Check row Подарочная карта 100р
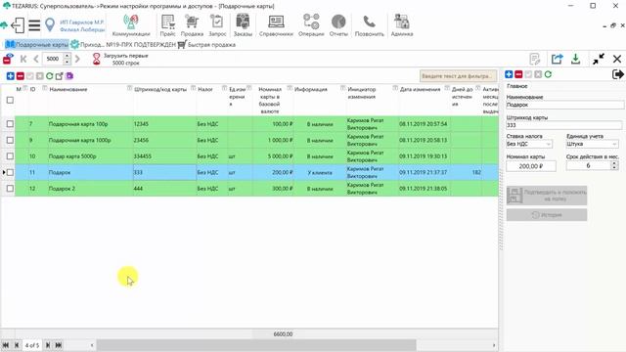This screenshot has width=626, height=352. pyautogui.click(x=10, y=124)
